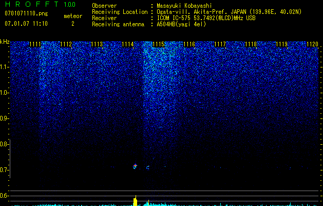323x206 pixels.
Task: Click the meteor label
Action: (x=73, y=16)
